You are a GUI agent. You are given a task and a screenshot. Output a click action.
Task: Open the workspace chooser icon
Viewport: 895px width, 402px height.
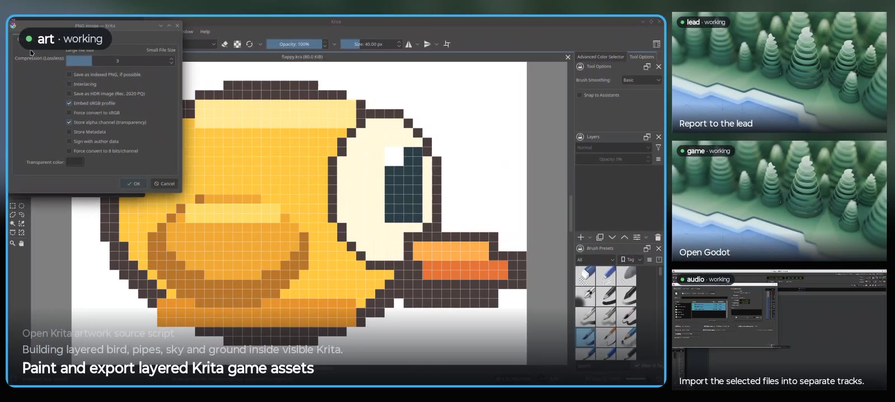click(x=656, y=44)
